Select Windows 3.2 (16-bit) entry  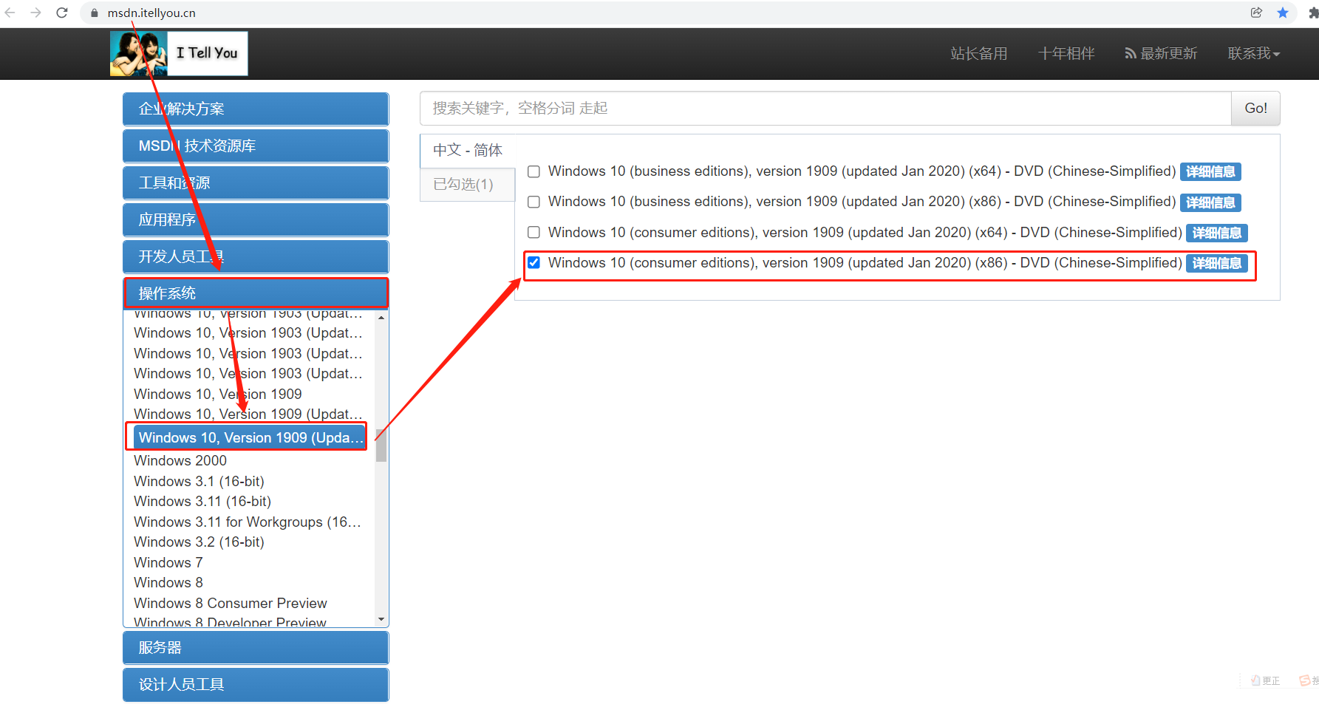199,542
